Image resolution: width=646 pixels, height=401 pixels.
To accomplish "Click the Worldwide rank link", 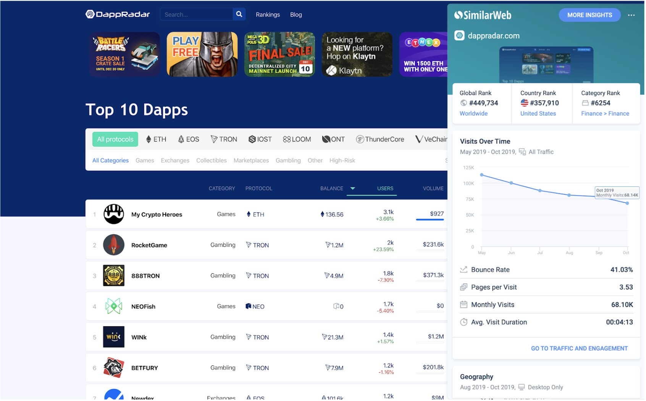I will [473, 114].
